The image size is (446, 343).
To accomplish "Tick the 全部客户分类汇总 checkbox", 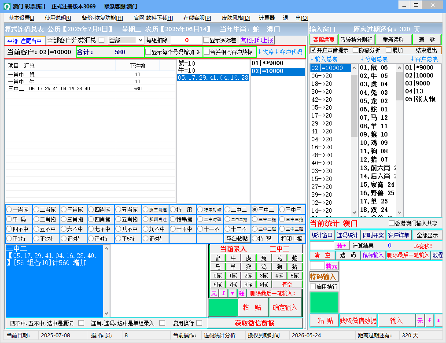I will point(102,40).
